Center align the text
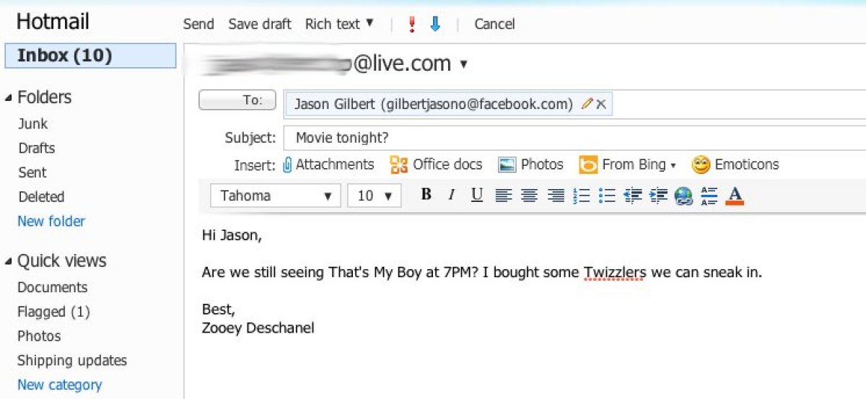Screen dimensions: 866x399 click(529, 196)
